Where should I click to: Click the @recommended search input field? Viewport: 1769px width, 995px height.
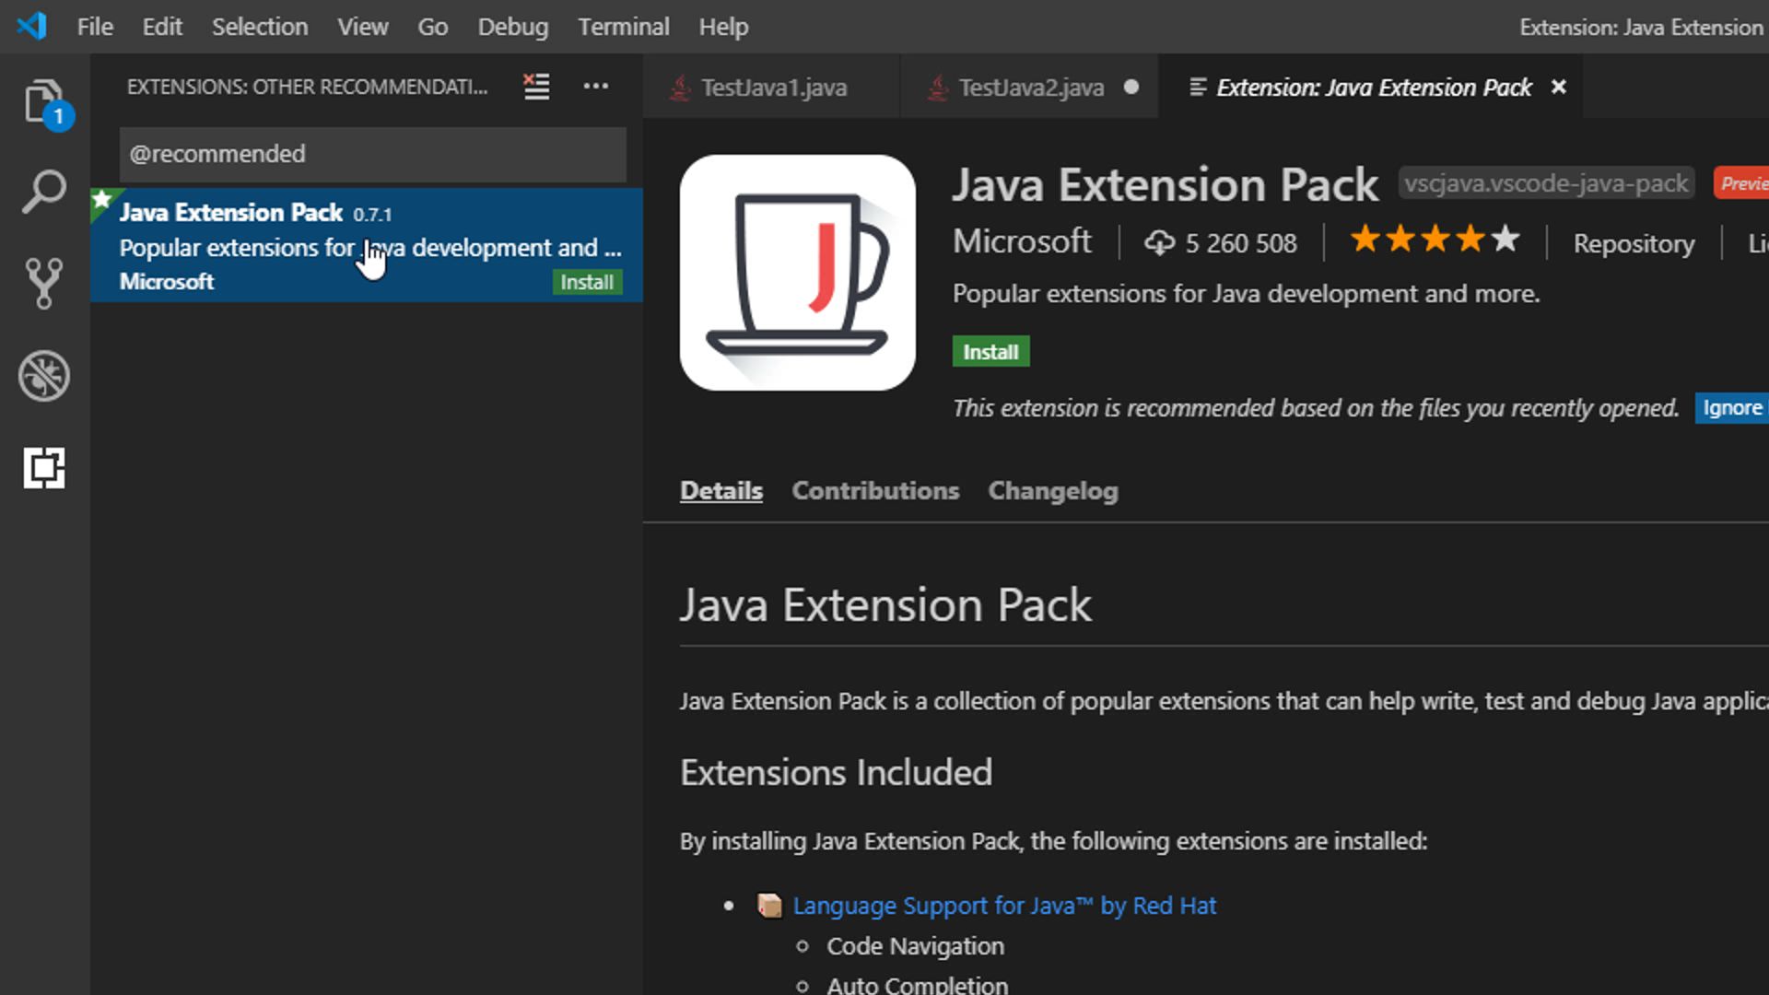[370, 154]
